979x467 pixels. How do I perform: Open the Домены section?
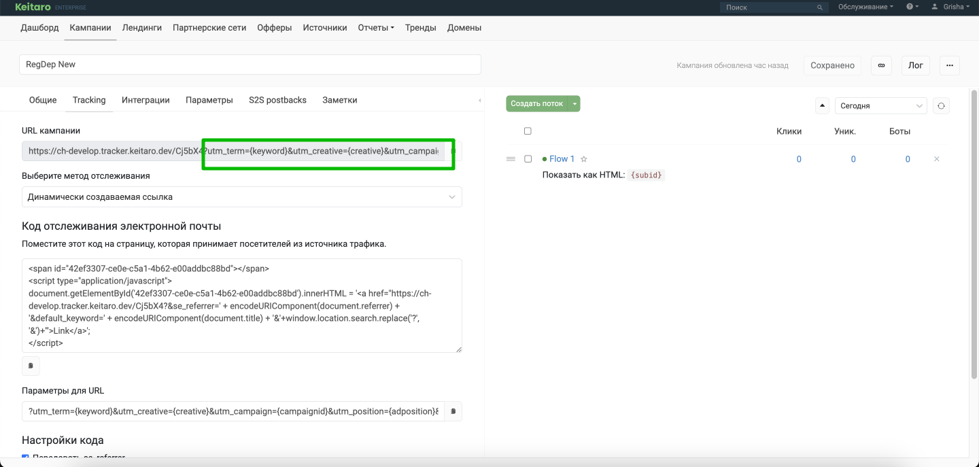[464, 28]
